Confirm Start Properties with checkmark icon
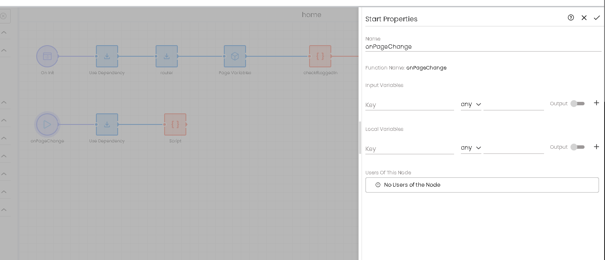Viewport: 605px width, 260px height. [597, 17]
